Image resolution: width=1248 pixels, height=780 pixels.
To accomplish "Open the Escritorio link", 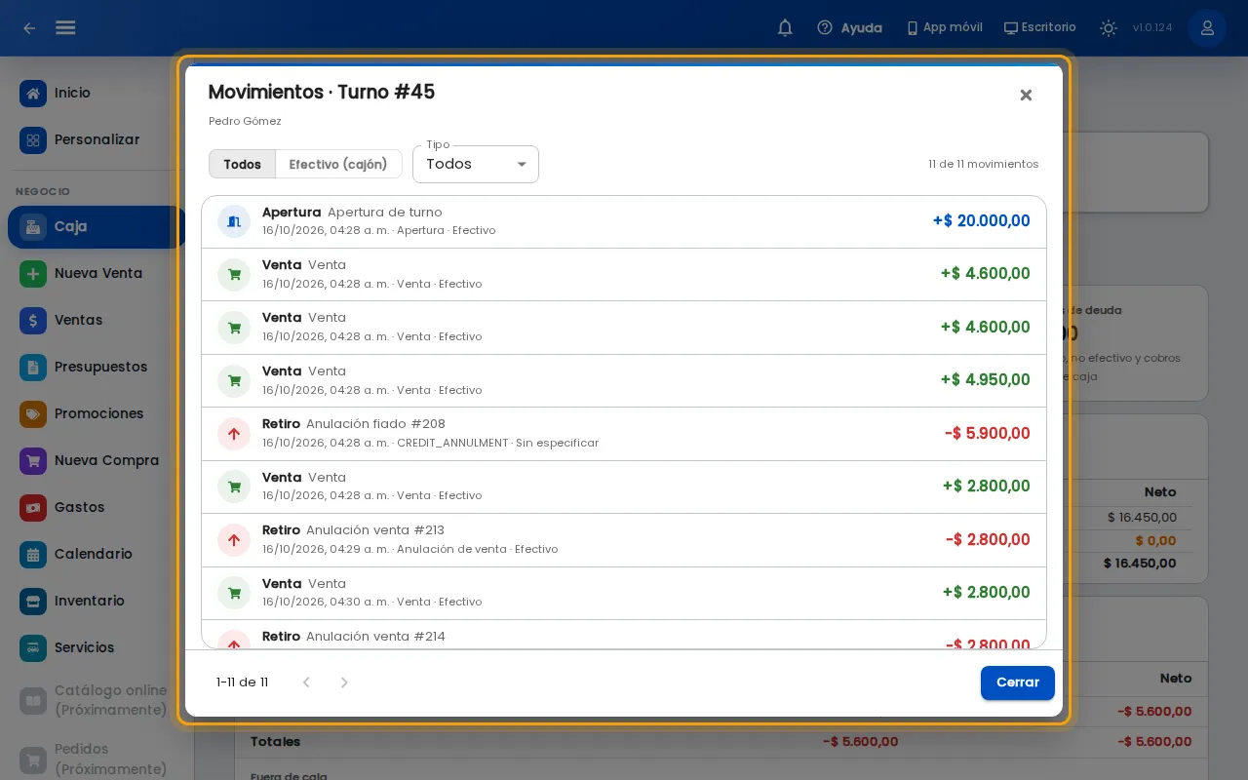I will click(x=1040, y=28).
